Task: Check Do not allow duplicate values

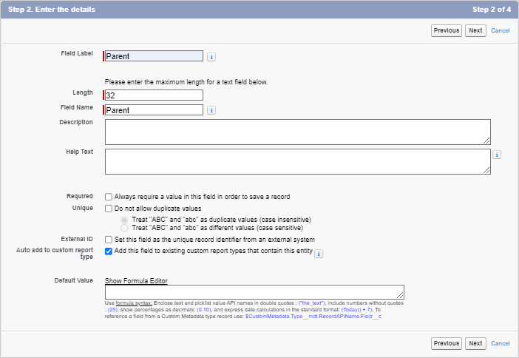Action: [109, 209]
